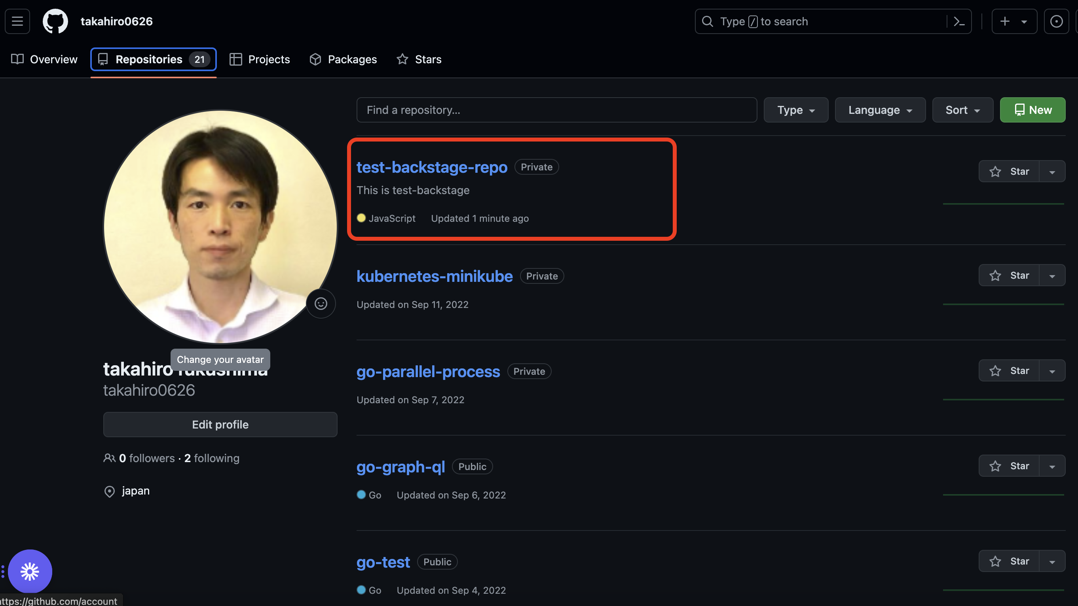
Task: Click the set status smiley icon
Action: [x=321, y=304]
